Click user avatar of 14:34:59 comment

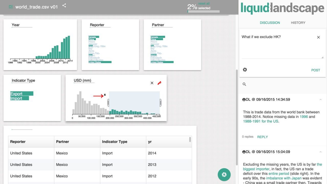click(x=244, y=99)
